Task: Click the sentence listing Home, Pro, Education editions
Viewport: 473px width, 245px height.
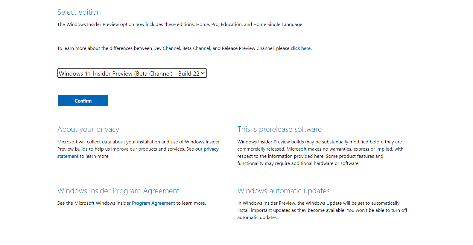Action: (x=180, y=24)
